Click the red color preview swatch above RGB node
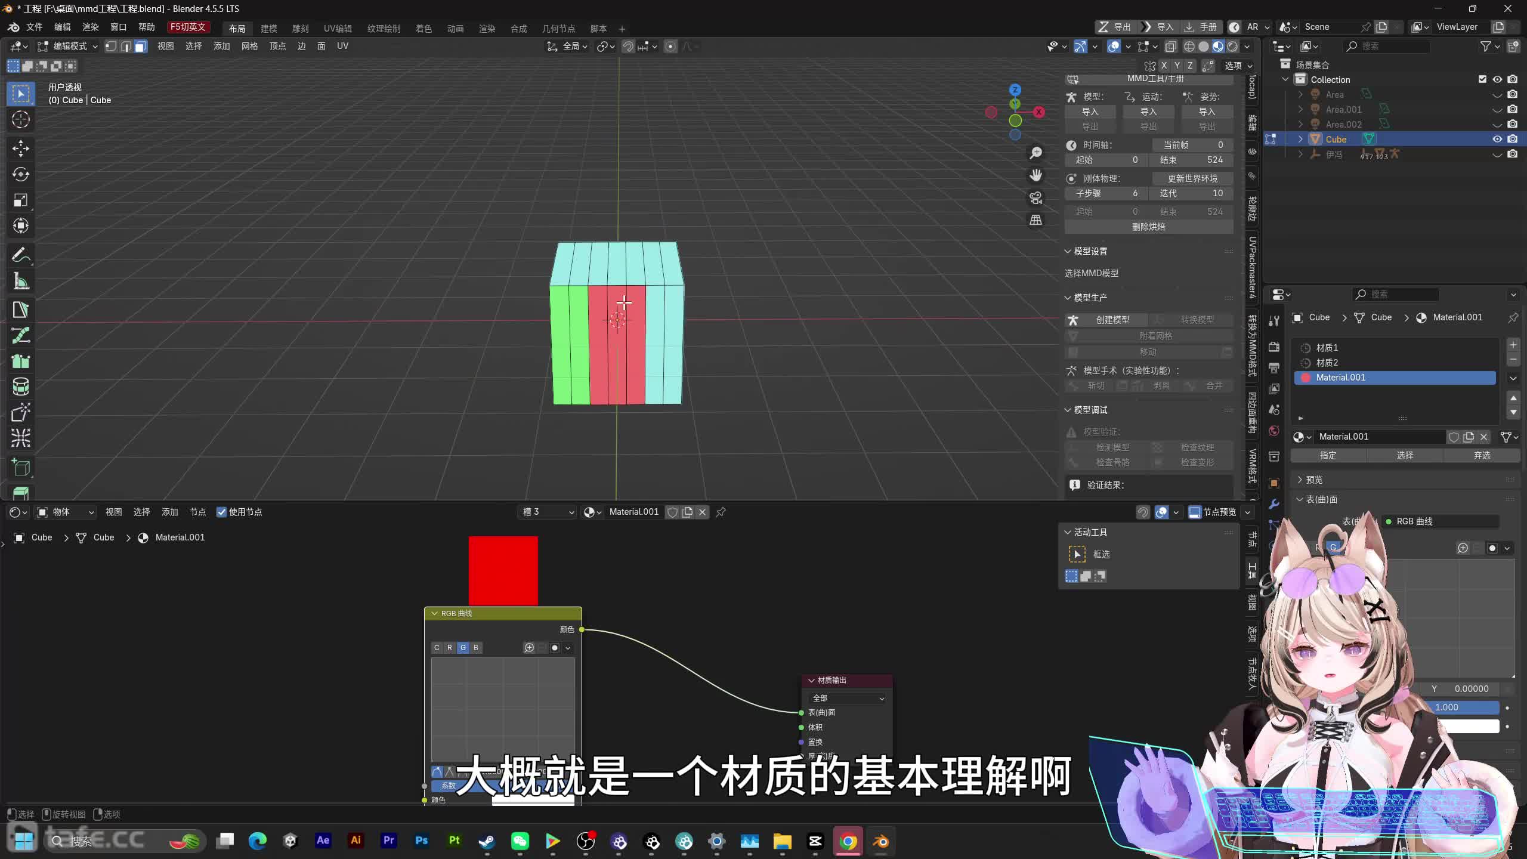 (503, 571)
